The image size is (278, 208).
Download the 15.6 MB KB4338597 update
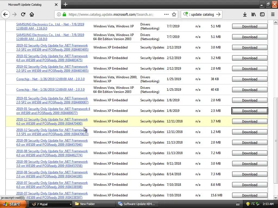pos(250,195)
